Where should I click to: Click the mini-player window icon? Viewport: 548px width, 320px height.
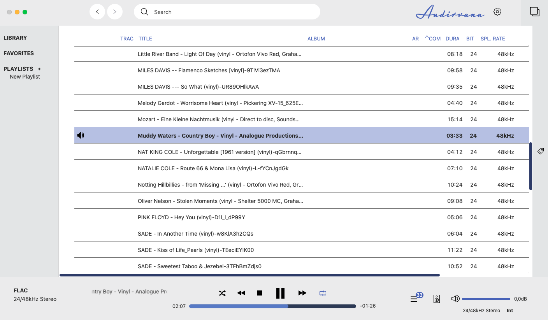(534, 12)
